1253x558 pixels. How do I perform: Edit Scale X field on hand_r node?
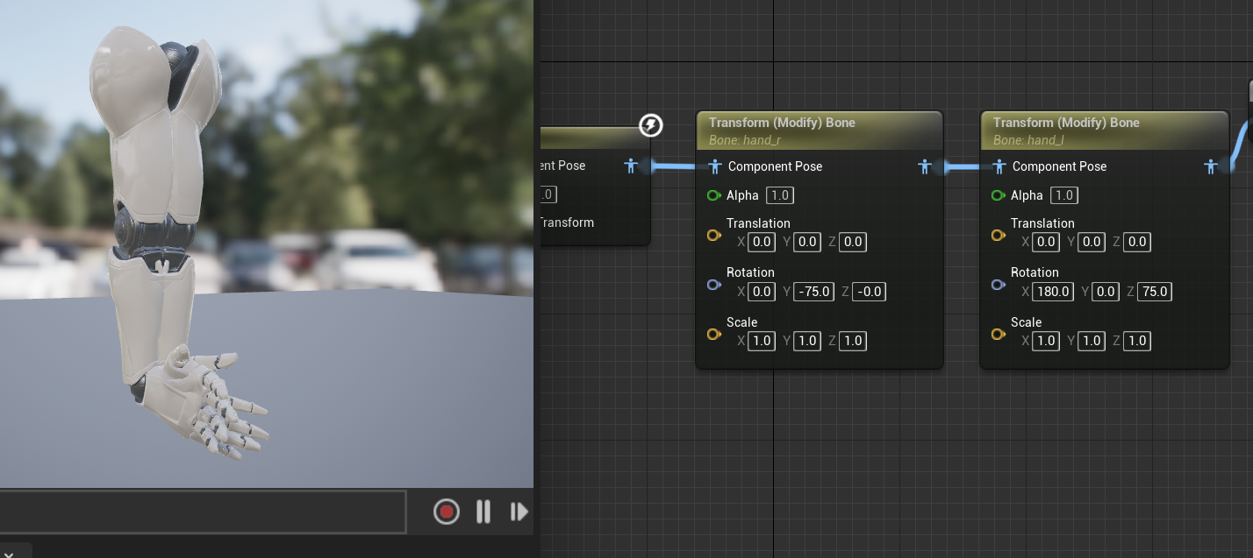point(762,341)
